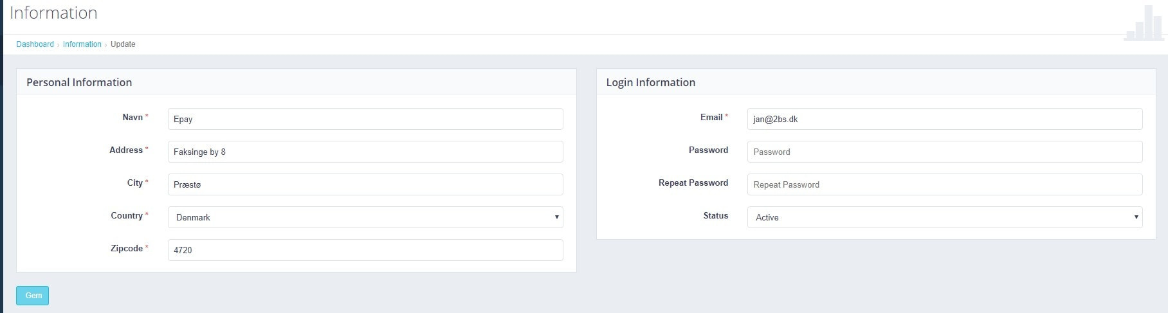Click the Country field label
1168x313 pixels.
point(127,216)
